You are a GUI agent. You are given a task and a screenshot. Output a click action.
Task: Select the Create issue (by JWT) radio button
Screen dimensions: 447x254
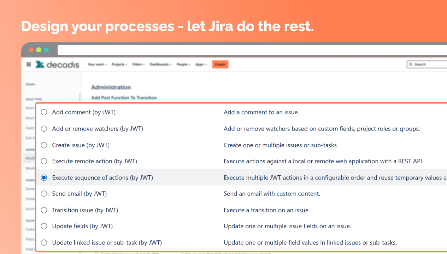[x=44, y=145]
